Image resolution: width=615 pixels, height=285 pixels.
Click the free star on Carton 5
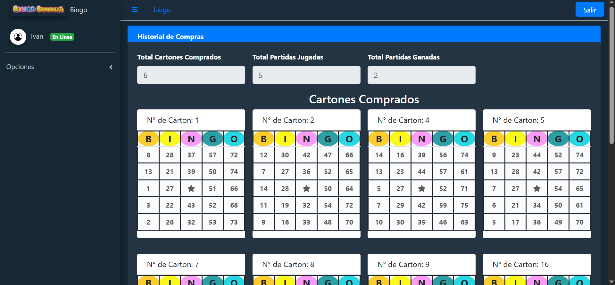coord(537,189)
